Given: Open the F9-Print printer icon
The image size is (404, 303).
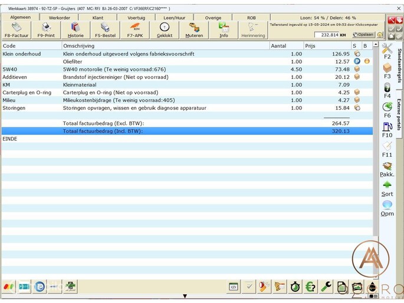Looking at the screenshot, I should coord(46,28).
